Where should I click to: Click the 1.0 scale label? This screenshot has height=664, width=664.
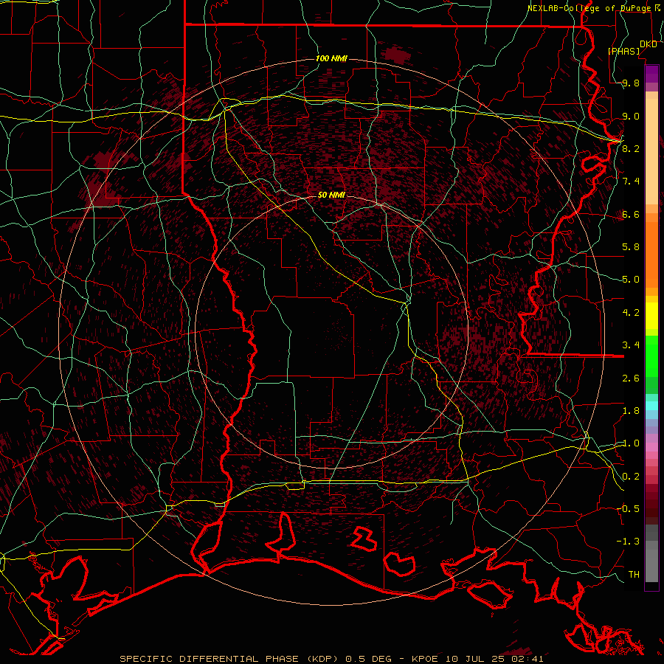tap(631, 443)
